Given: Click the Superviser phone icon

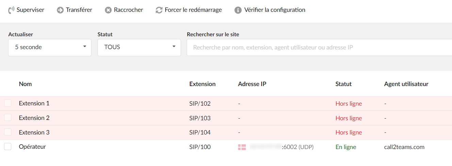Looking at the screenshot, I should point(11,10).
